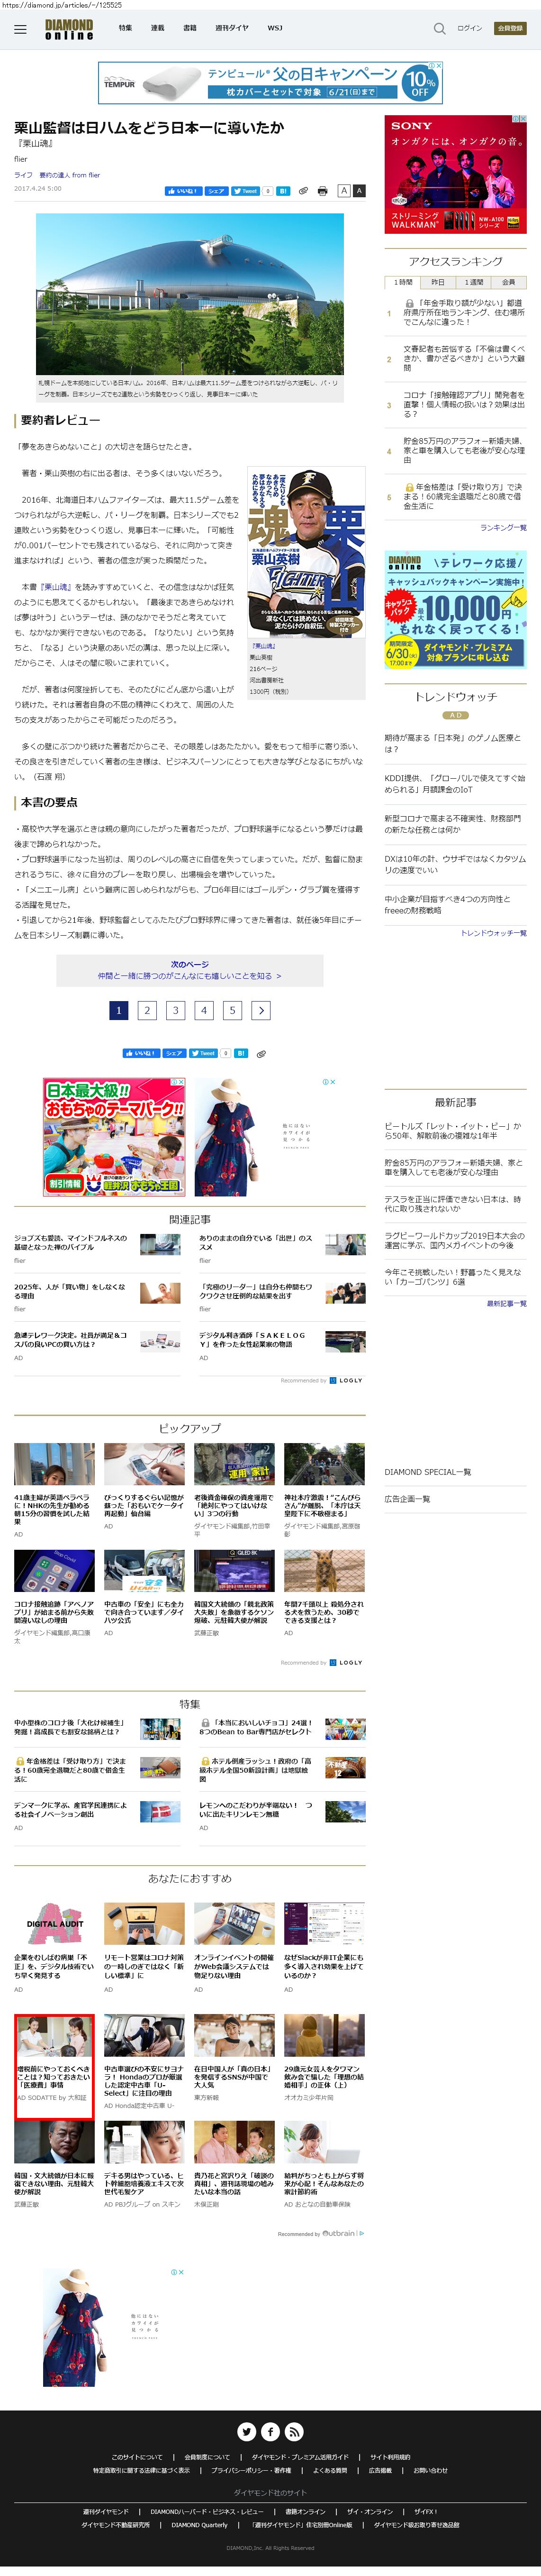The image size is (541, 2576).
Task: Click the ログイン link in header
Action: tap(469, 29)
